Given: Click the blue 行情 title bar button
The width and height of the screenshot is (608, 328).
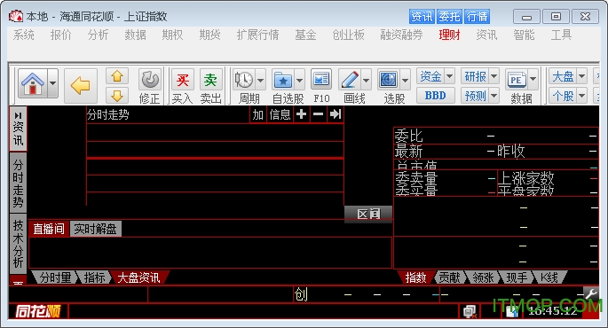Looking at the screenshot, I should 477,17.
